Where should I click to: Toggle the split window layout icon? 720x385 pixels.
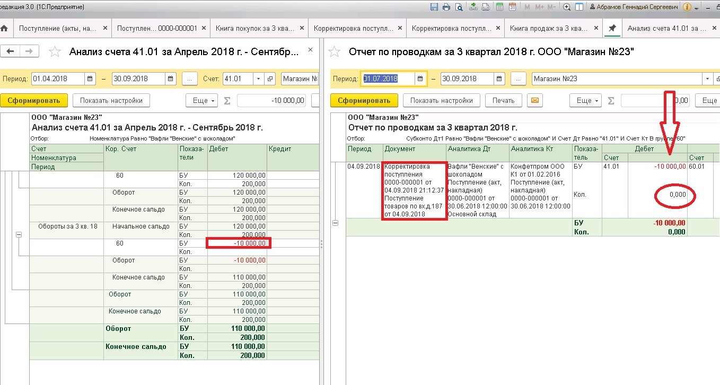(x=579, y=7)
